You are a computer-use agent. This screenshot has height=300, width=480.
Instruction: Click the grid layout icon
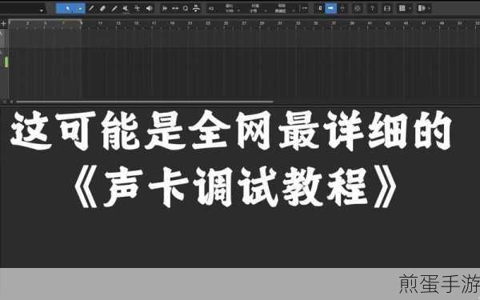tap(402, 9)
